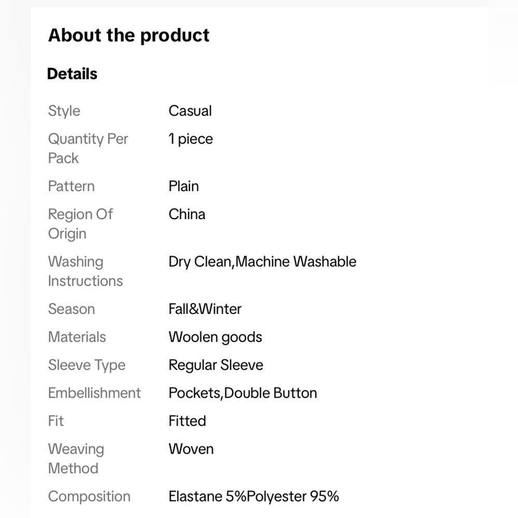Viewport: 518px width, 518px height.
Task: Click the "Embellishment" attribute label
Action: pyautogui.click(x=94, y=393)
